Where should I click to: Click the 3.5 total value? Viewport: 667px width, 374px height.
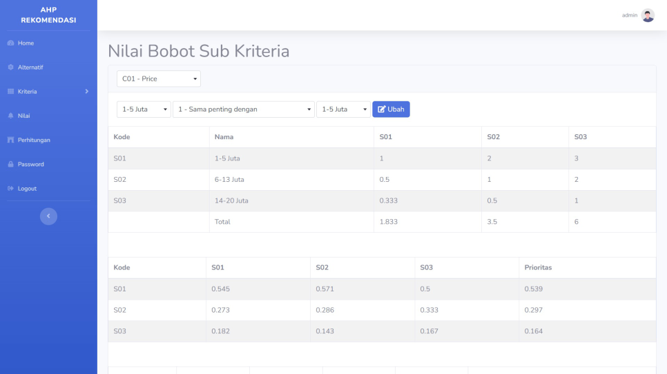492,222
